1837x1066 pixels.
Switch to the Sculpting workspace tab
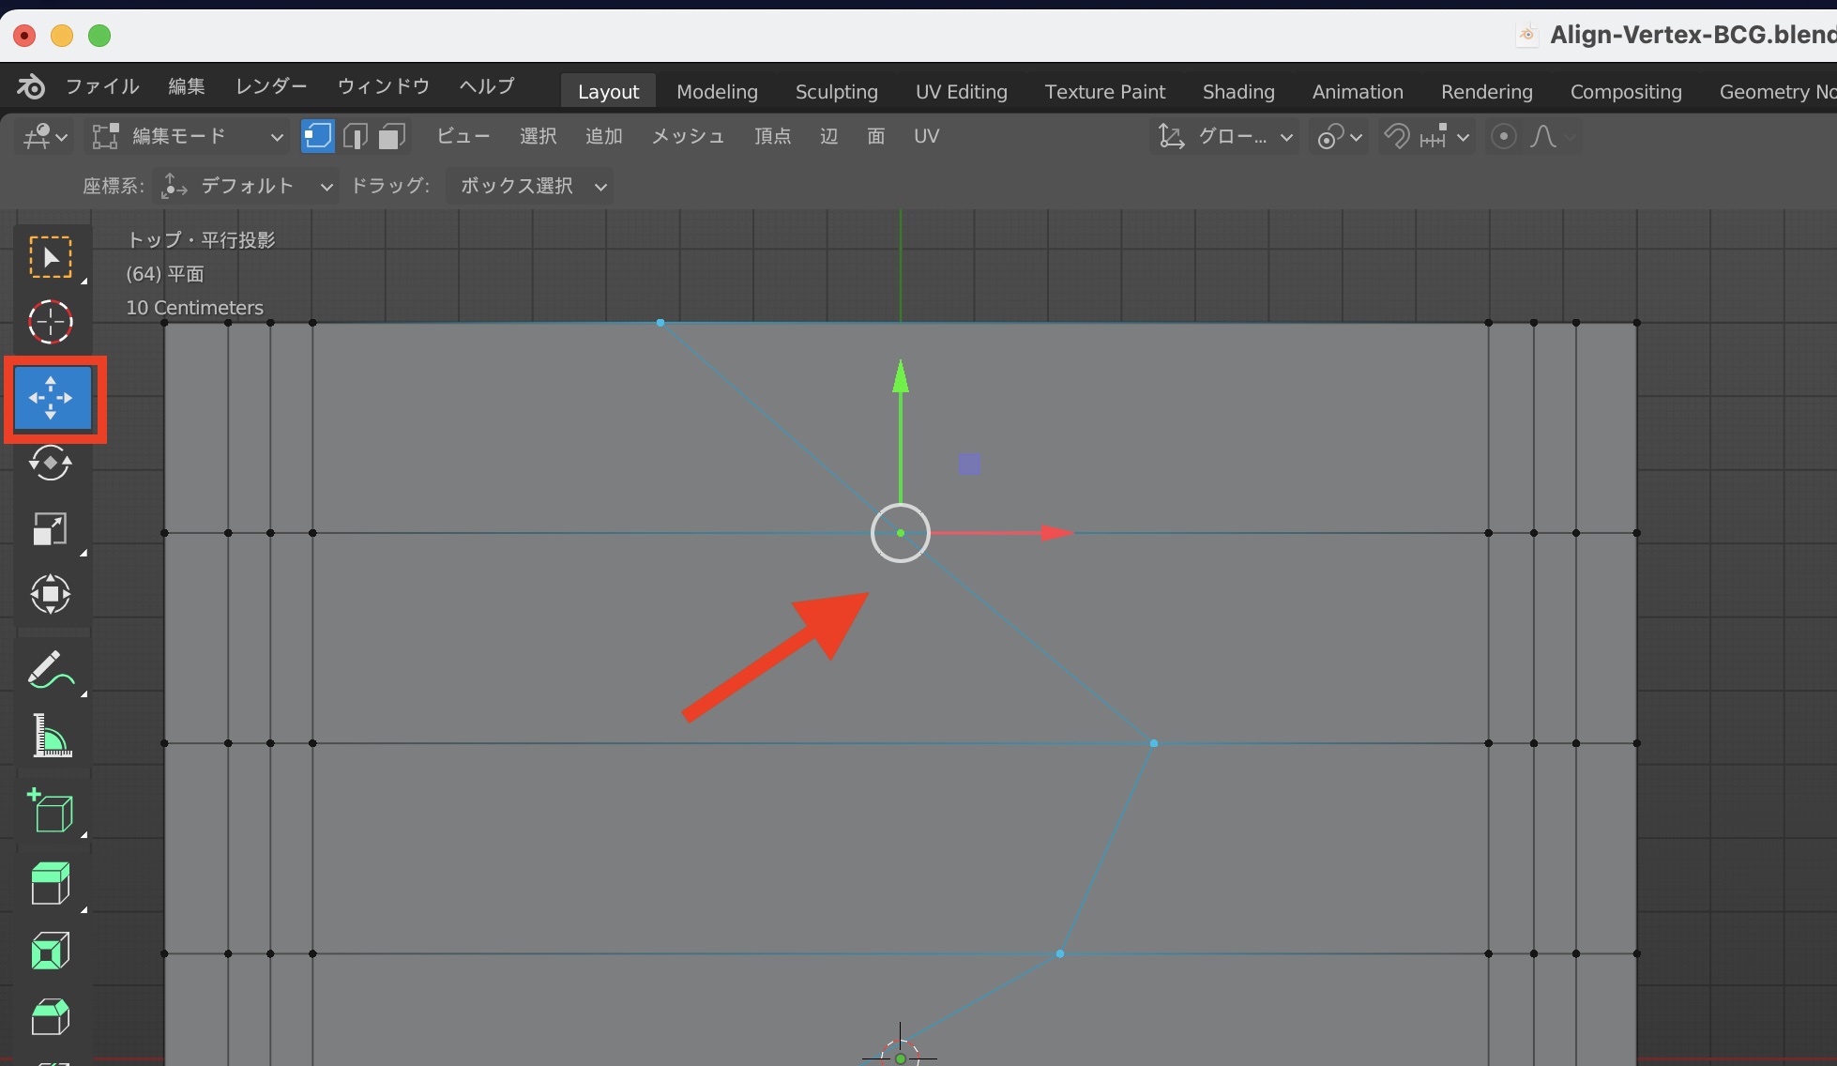pyautogui.click(x=836, y=92)
